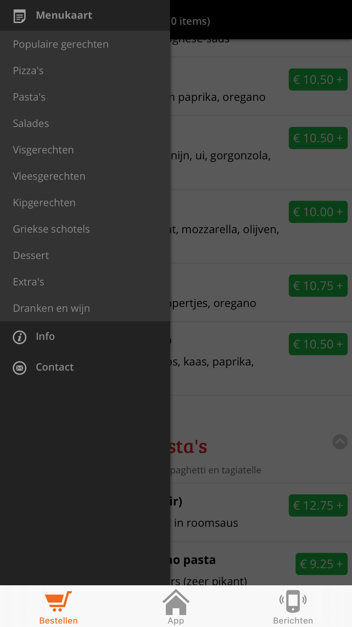Add the € 10.75 dish to order
The width and height of the screenshot is (352, 627).
coord(318,286)
